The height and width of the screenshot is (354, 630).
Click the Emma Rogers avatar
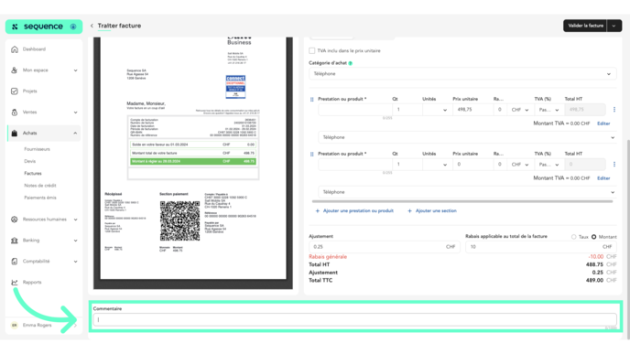pyautogui.click(x=15, y=325)
